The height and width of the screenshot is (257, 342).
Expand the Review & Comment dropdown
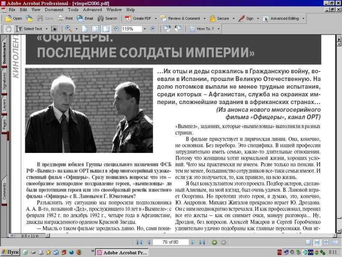tap(204, 18)
